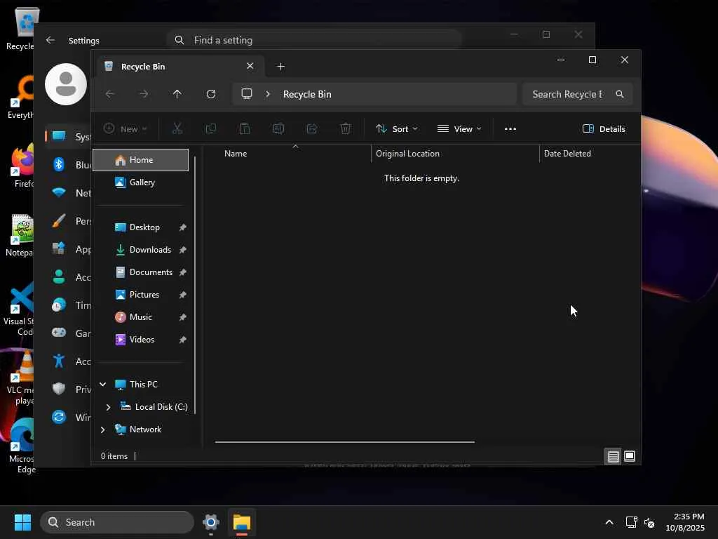Click the horizontal scrollbar in file list
The height and width of the screenshot is (539, 718).
point(344,442)
